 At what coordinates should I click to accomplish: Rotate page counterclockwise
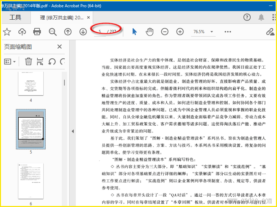tap(52, 62)
